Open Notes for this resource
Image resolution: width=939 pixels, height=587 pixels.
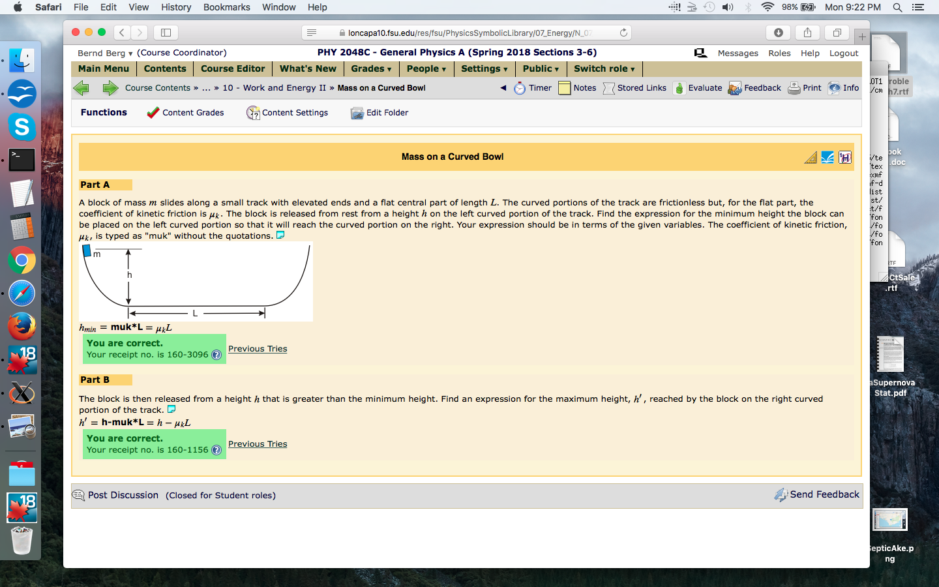coord(577,88)
